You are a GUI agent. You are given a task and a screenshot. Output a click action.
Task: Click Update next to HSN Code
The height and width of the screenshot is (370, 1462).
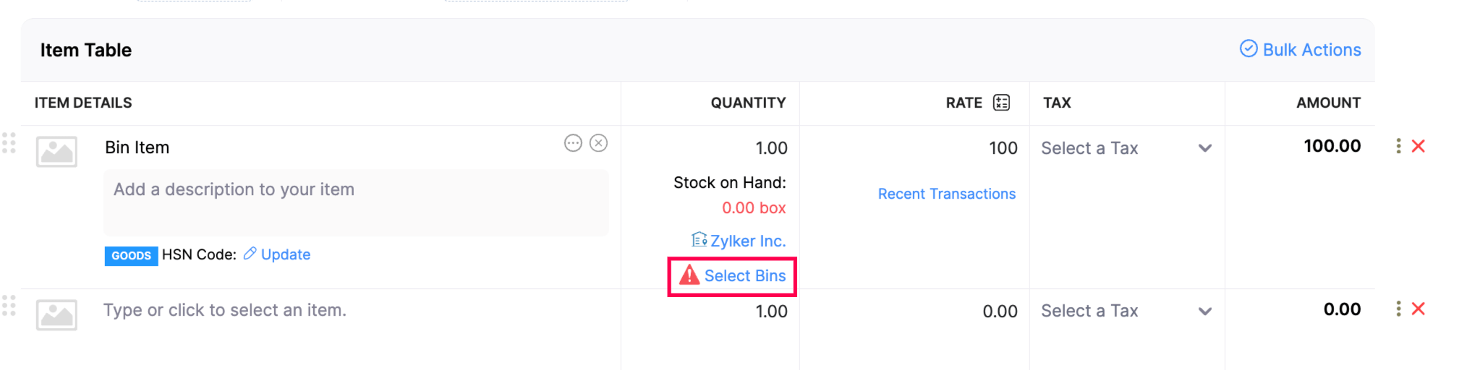tap(285, 254)
